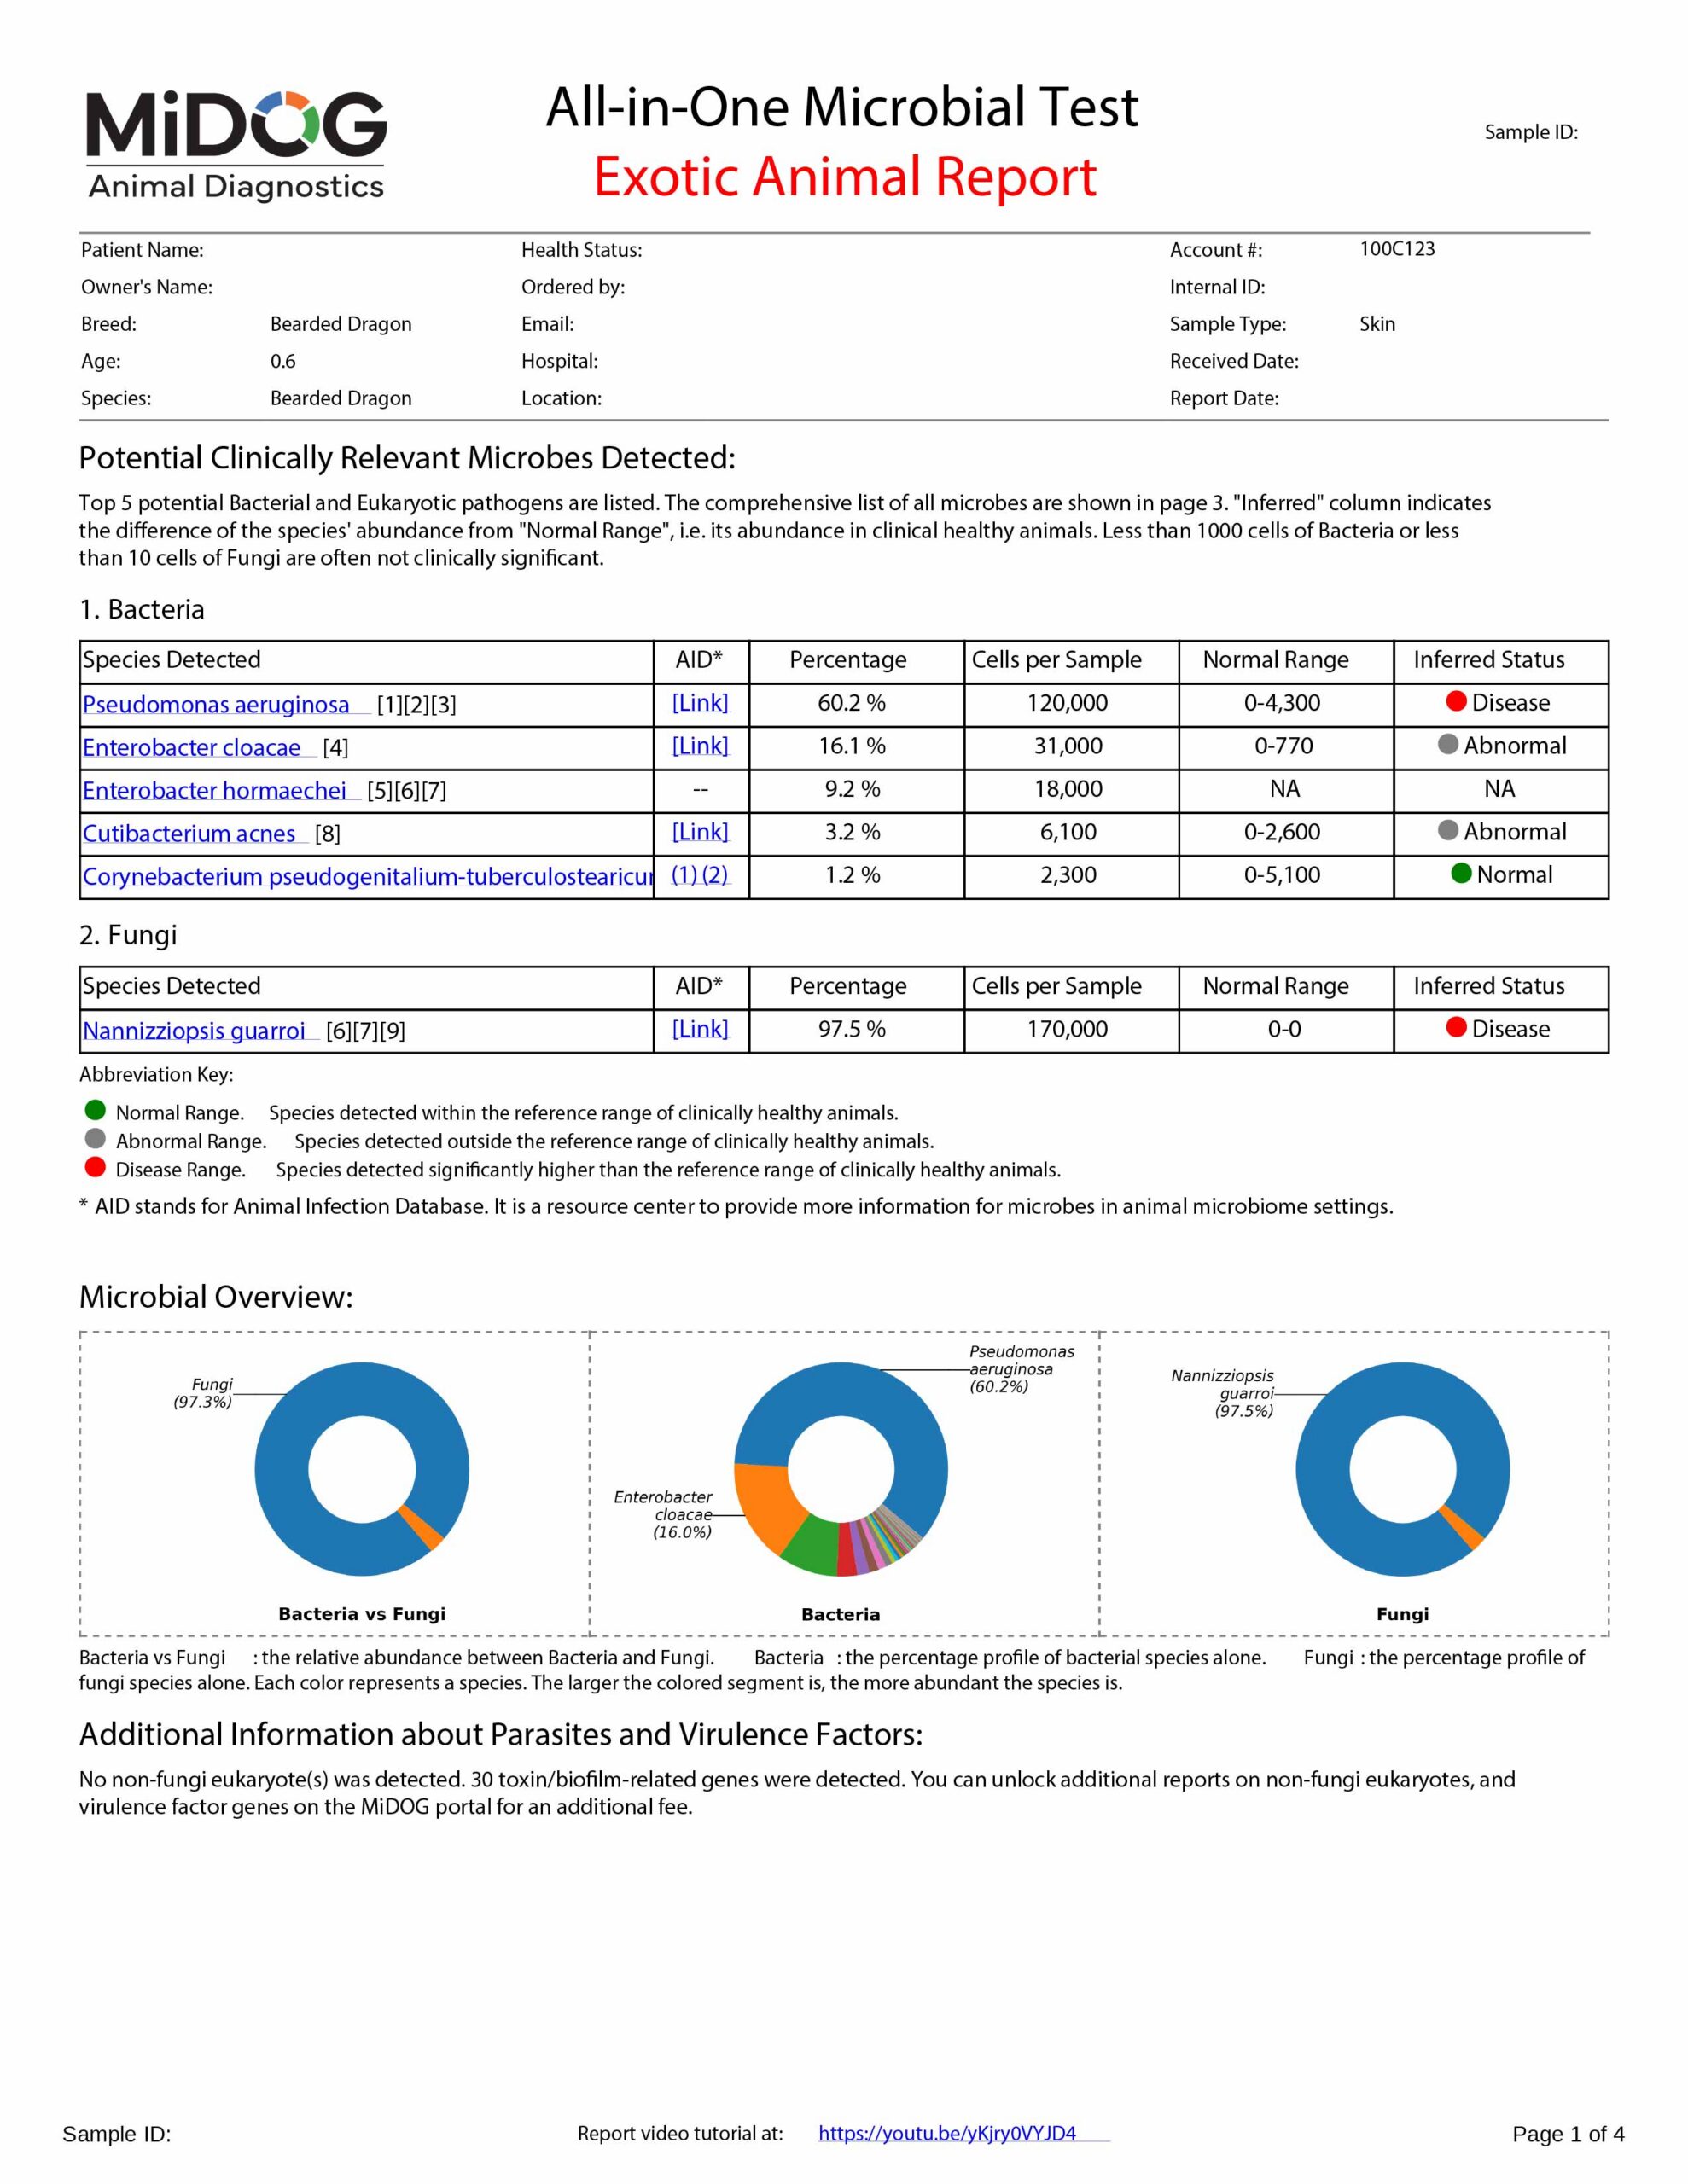The height and width of the screenshot is (2184, 1688).
Task: Open the YouTube report video tutorial link
Action: click(947, 2134)
